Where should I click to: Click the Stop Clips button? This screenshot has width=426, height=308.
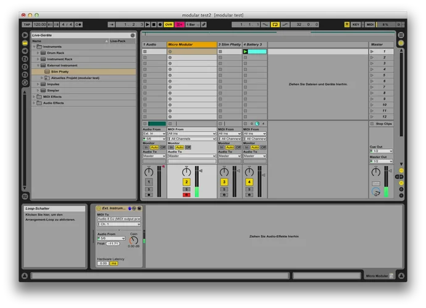click(x=381, y=124)
